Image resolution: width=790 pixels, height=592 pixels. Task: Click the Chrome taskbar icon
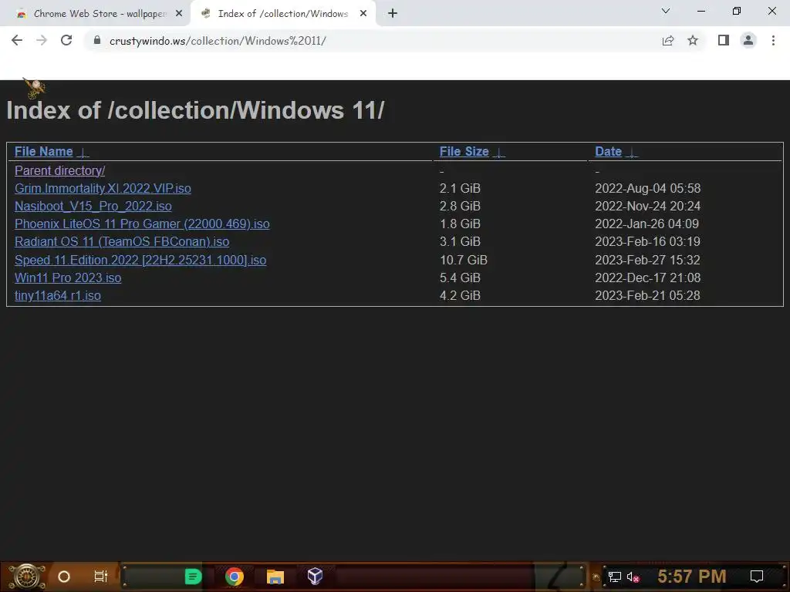235,577
